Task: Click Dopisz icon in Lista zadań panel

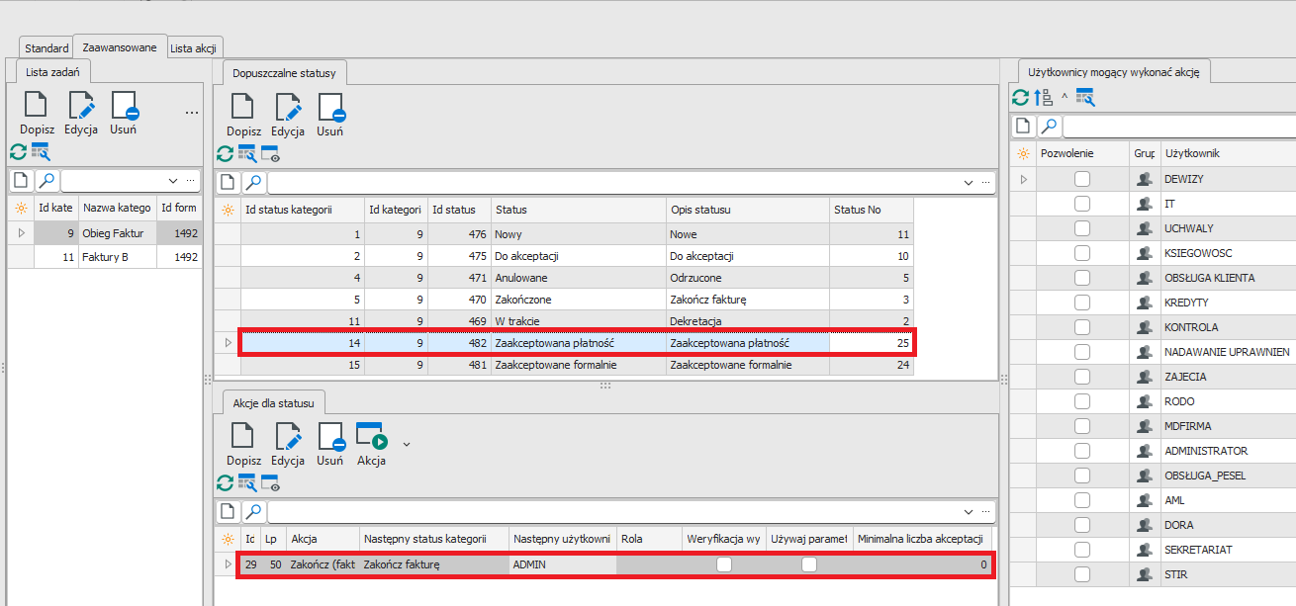Action: pos(37,107)
